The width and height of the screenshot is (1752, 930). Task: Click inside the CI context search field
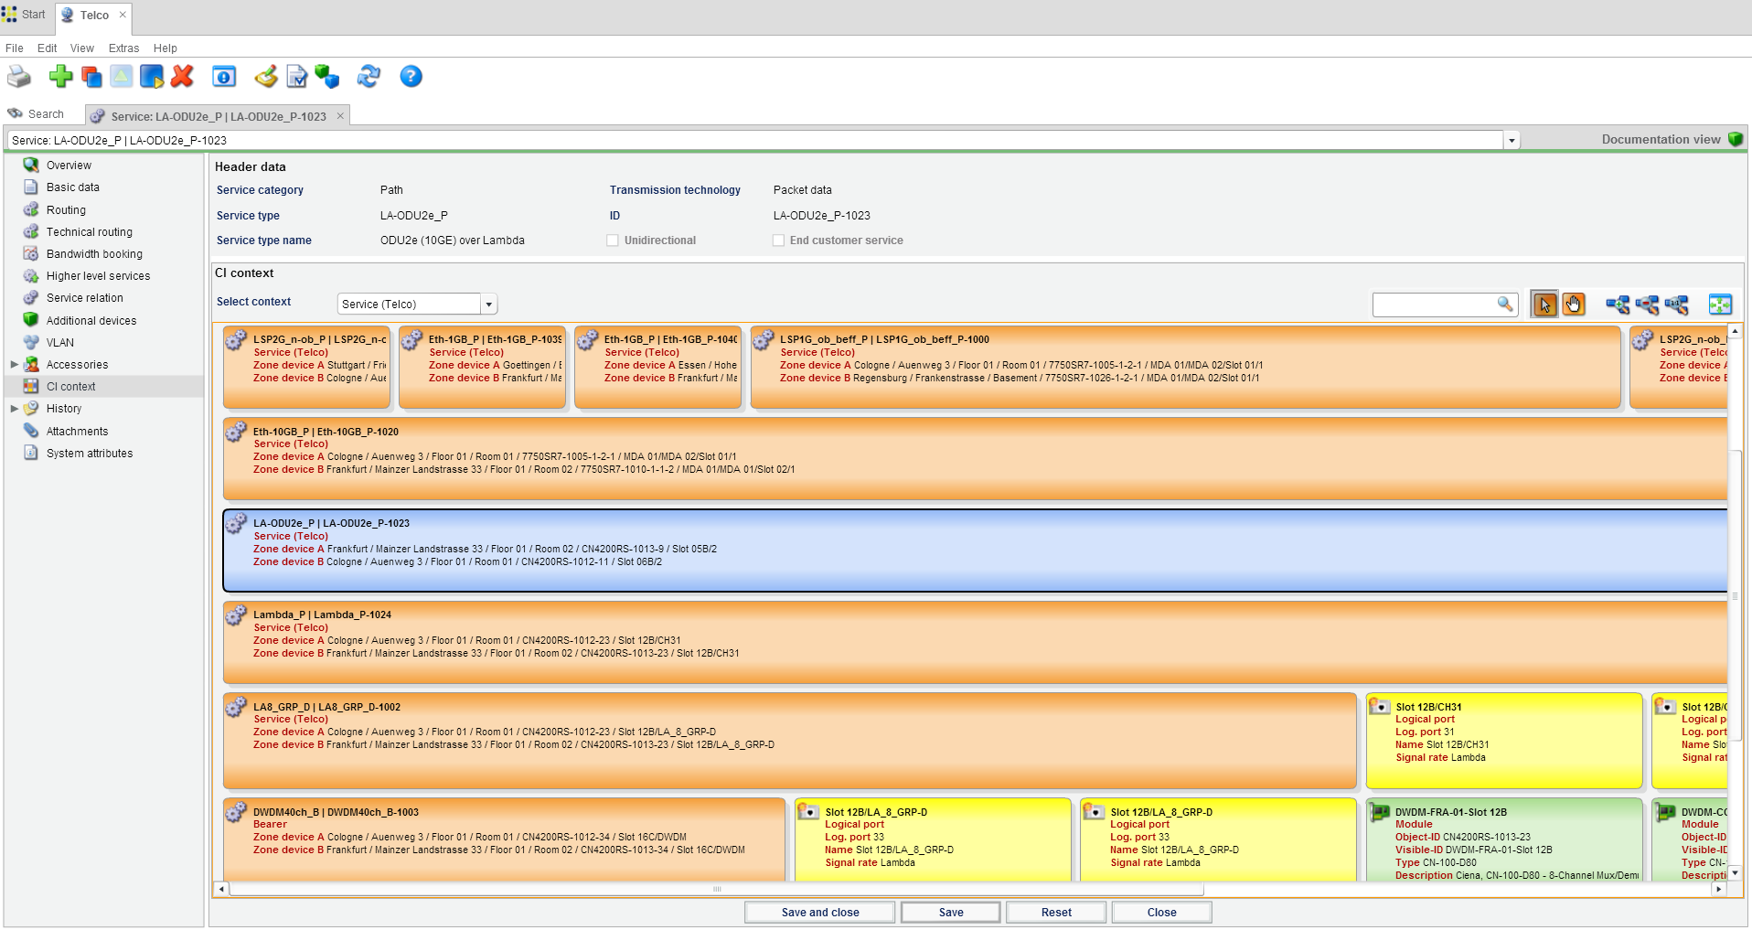(x=1436, y=304)
